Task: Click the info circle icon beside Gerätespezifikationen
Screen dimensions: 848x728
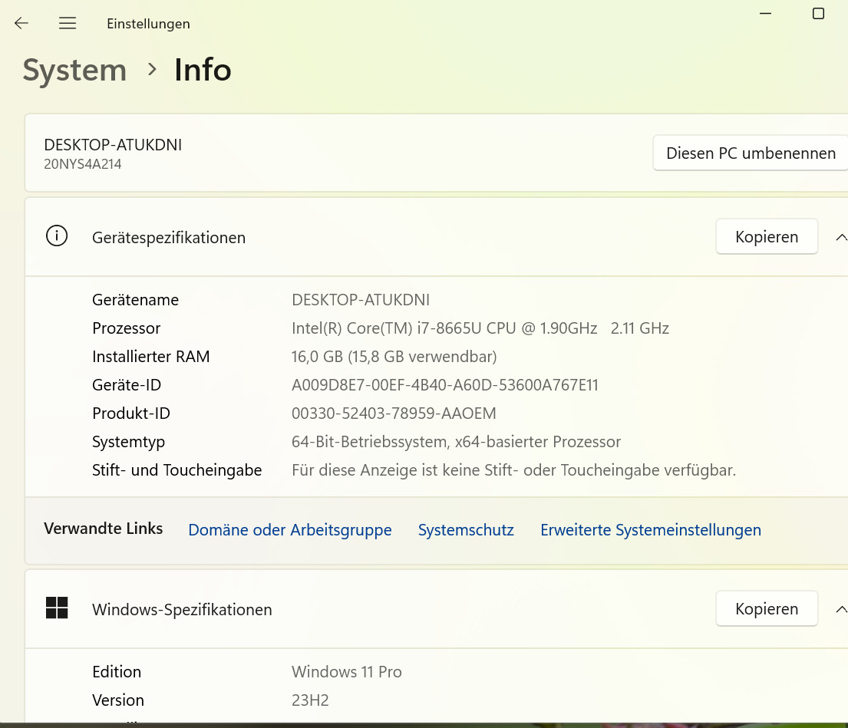Action: [x=57, y=236]
